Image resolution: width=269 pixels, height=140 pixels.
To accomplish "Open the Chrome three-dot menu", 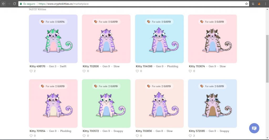I will 265,4.
